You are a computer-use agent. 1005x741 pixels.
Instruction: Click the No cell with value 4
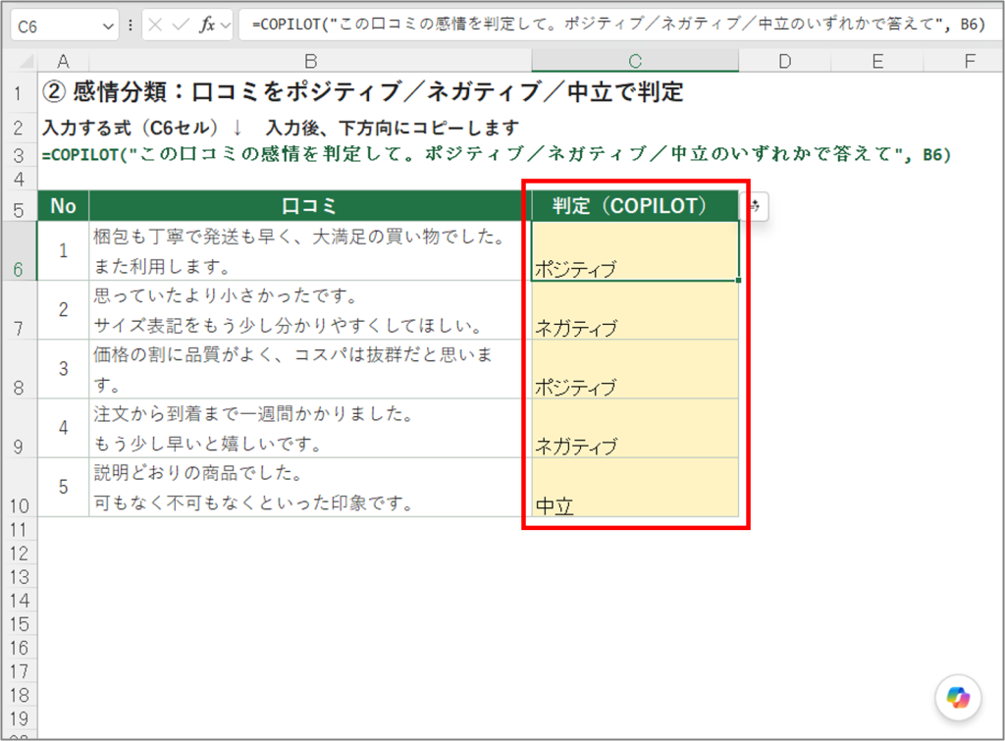[x=63, y=428]
